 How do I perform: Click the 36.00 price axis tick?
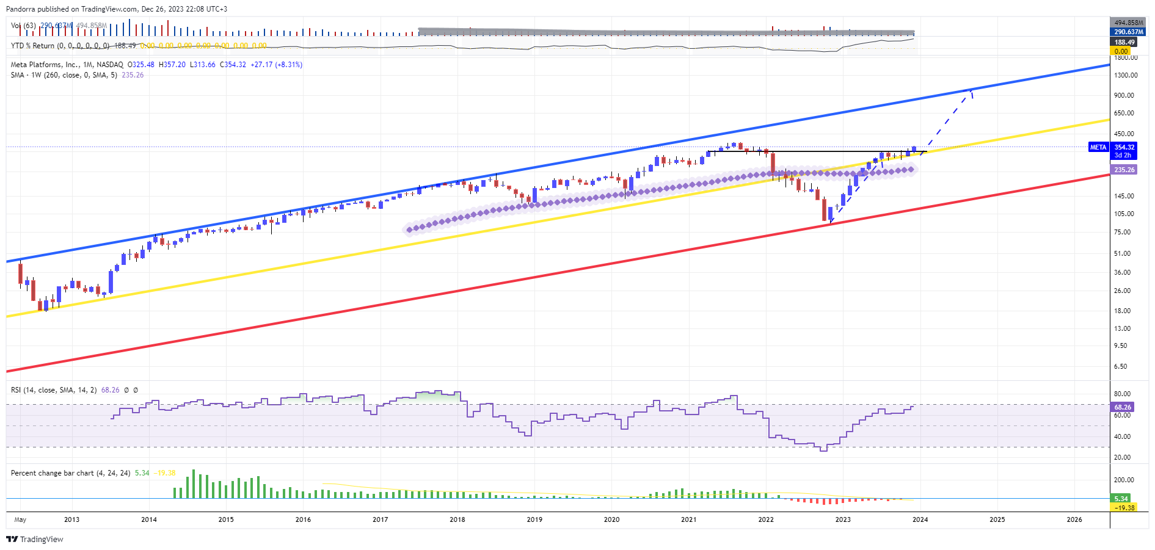click(1122, 272)
